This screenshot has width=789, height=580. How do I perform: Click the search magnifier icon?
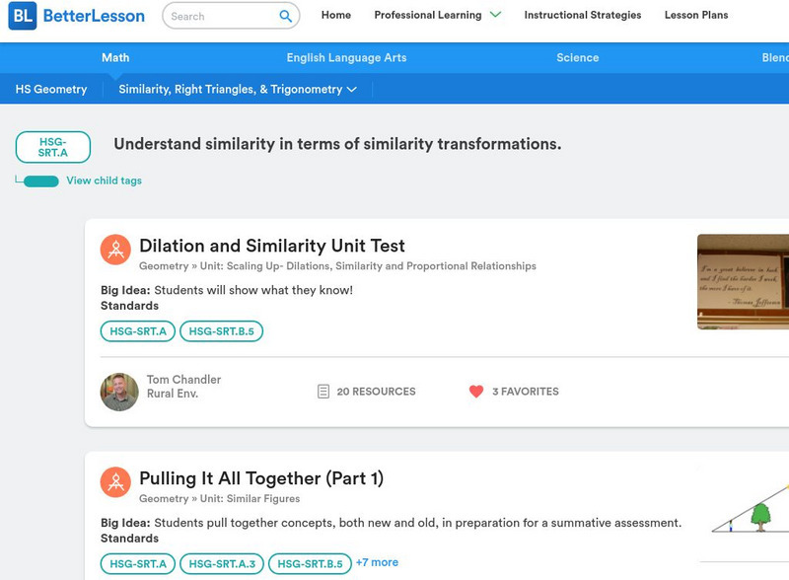pos(286,16)
